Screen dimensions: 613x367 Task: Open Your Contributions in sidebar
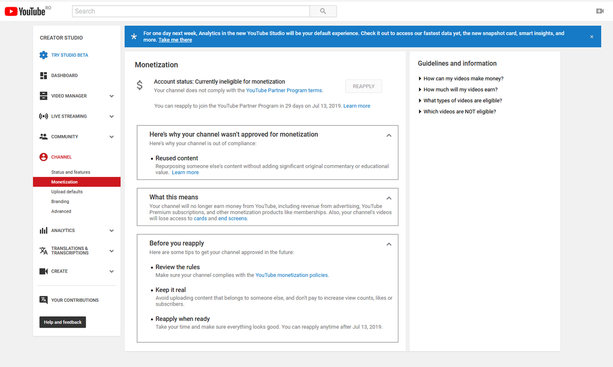pos(75,300)
